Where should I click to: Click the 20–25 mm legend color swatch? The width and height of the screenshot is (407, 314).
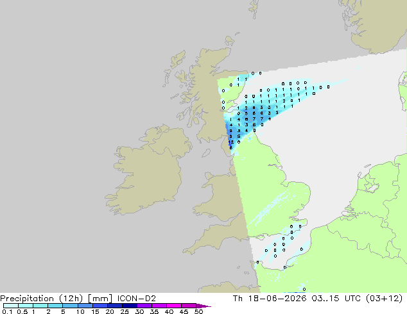(114, 306)
